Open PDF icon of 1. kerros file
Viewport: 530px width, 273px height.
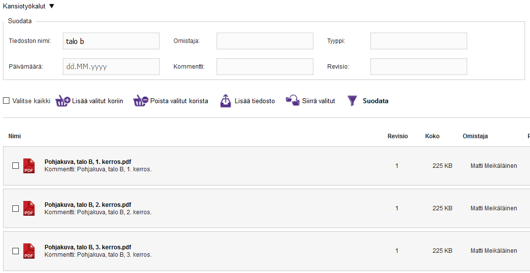point(29,166)
